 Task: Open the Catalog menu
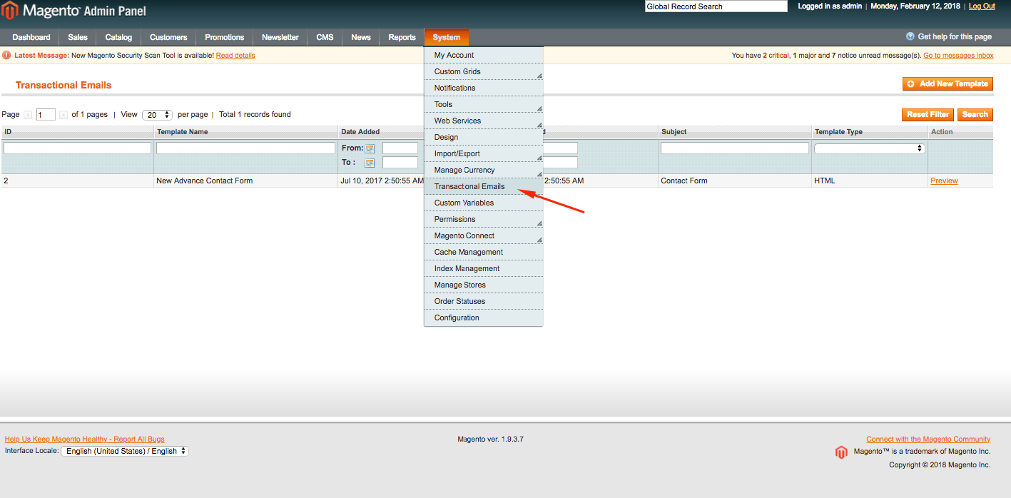(118, 37)
